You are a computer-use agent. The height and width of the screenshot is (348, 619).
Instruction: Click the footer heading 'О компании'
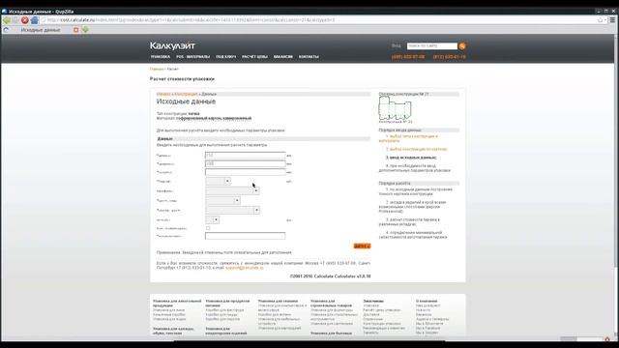tap(427, 301)
